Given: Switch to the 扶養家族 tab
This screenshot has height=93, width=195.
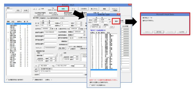Looking at the screenshot, I should click(x=43, y=18).
